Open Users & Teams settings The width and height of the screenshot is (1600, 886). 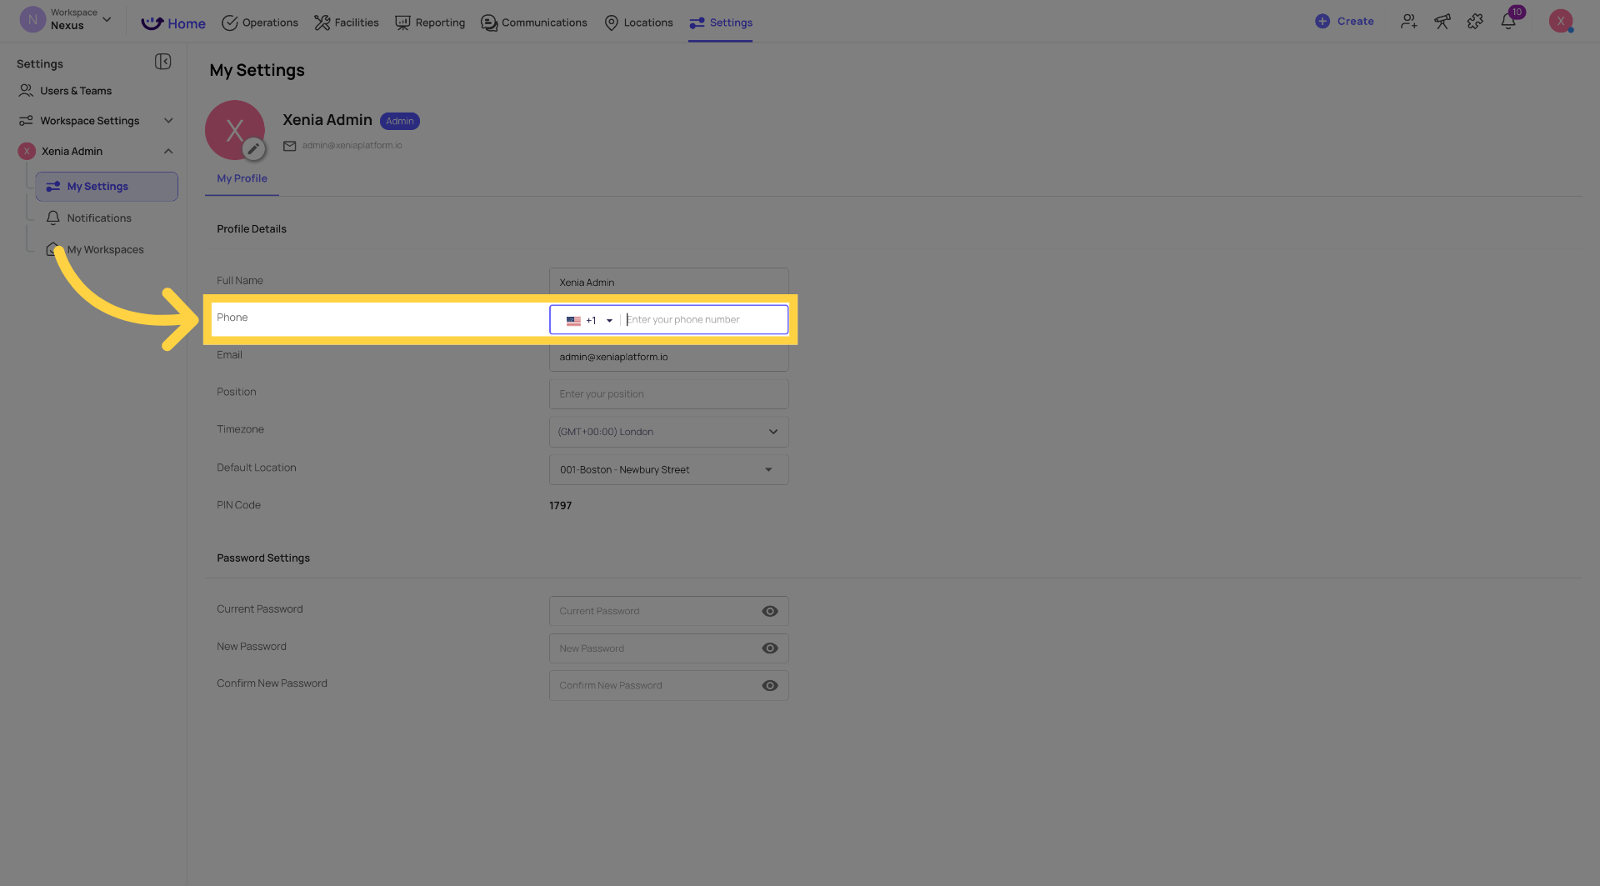[76, 91]
